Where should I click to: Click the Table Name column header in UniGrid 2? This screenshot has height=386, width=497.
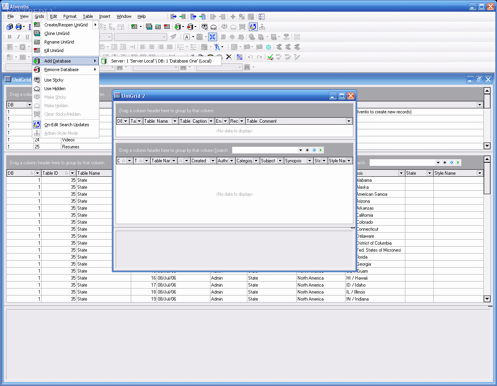[160, 121]
